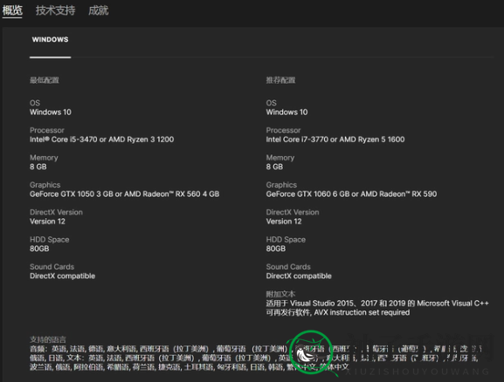Image resolution: width=504 pixels, height=382 pixels.
Task: Click the Intel Core i5-3470 processor text
Action: 101,140
